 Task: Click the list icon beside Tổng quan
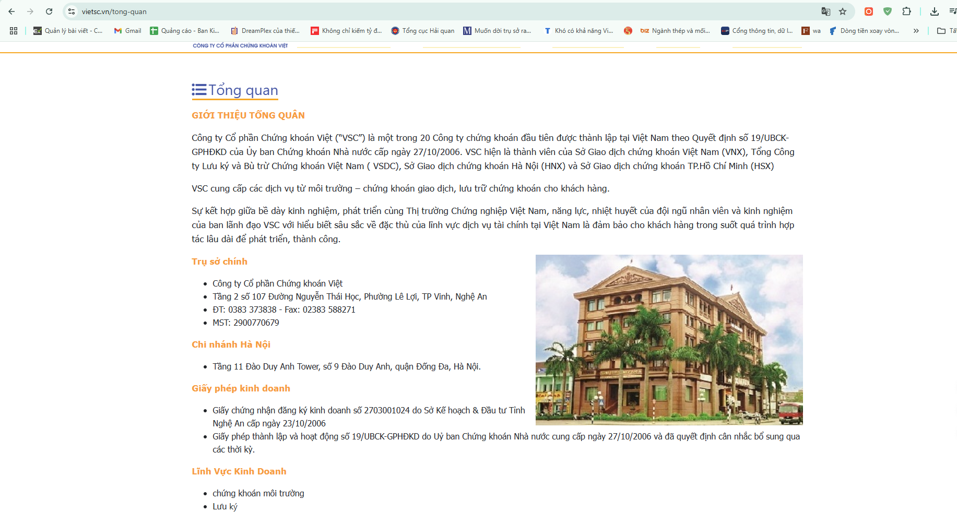click(199, 90)
